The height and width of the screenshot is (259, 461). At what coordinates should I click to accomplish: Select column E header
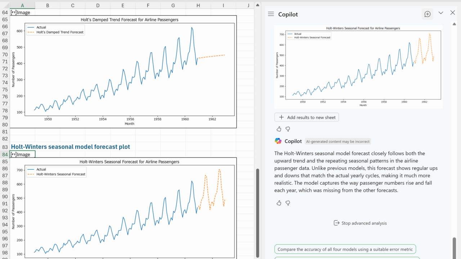click(123, 5)
